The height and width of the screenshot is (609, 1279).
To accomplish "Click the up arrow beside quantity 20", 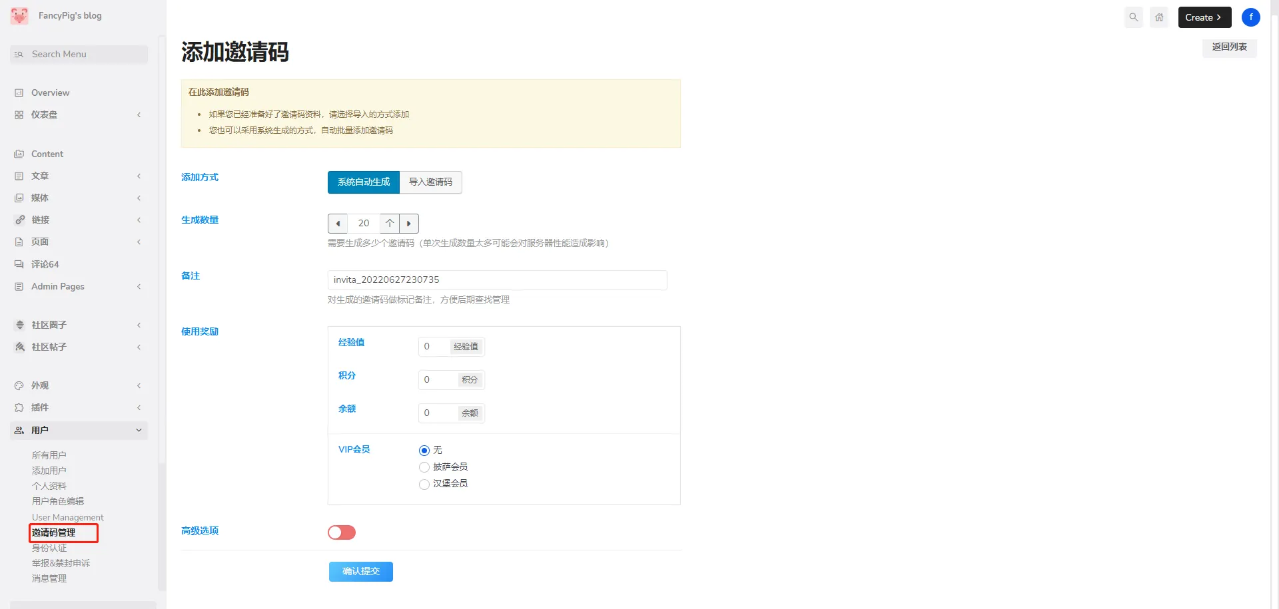I will [x=390, y=224].
